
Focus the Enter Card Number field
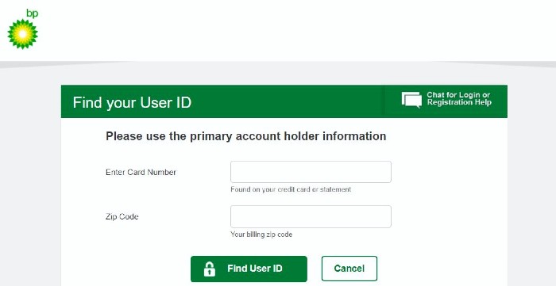pyautogui.click(x=311, y=172)
